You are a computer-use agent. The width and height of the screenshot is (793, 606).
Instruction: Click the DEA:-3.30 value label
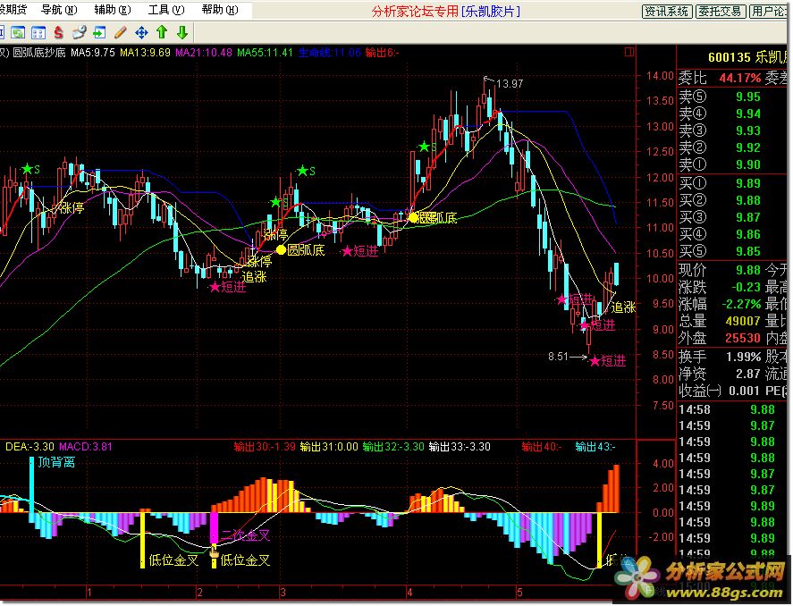30,447
